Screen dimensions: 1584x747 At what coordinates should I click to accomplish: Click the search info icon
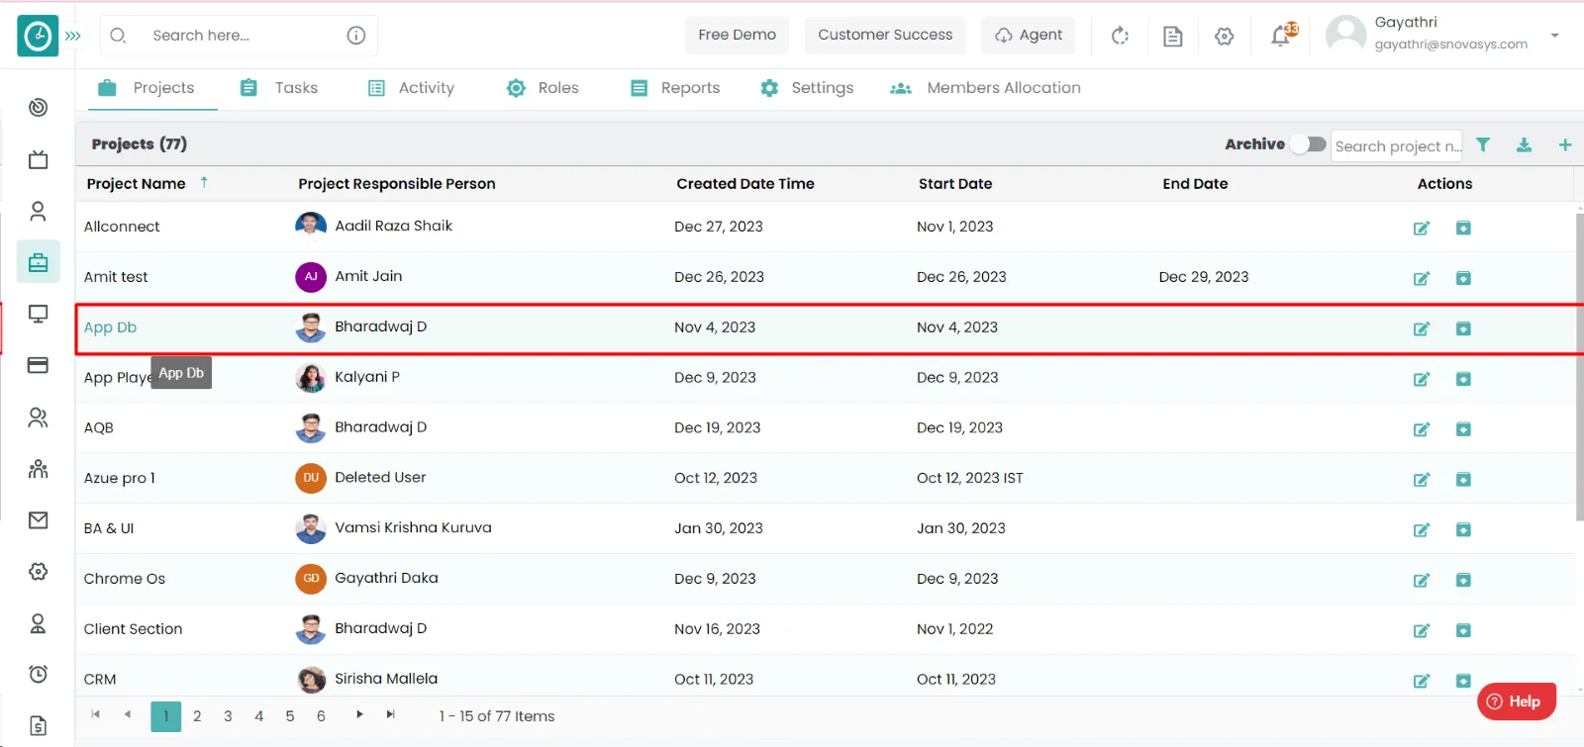(x=356, y=36)
